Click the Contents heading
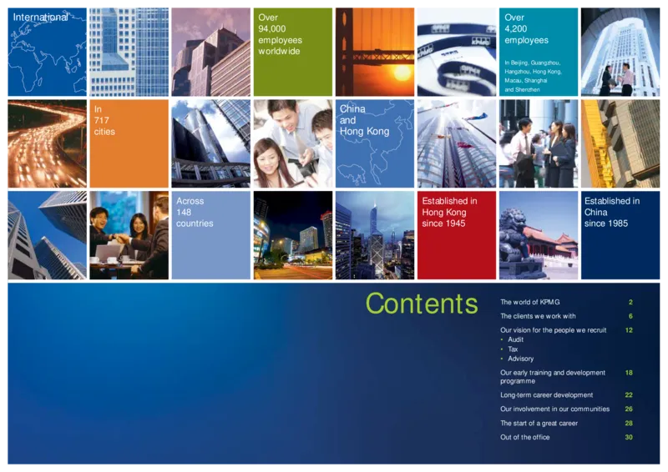Image resolution: width=668 pixels, height=472 pixels. pos(422,304)
